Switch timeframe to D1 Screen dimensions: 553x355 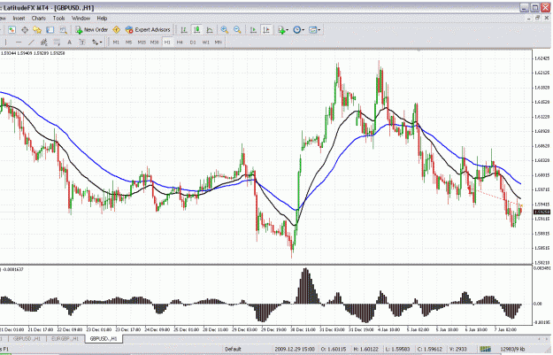193,42
